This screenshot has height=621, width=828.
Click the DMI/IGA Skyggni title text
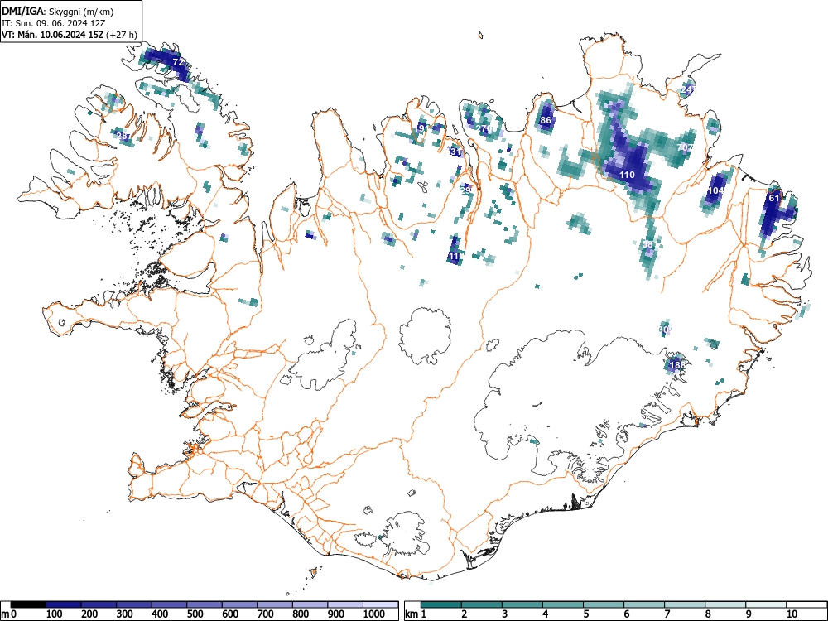(x=58, y=11)
